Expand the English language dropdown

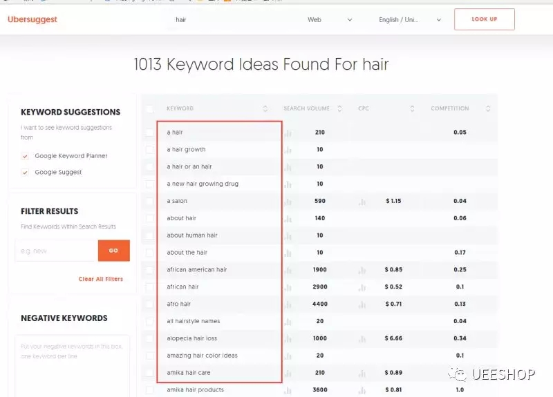[x=410, y=20]
